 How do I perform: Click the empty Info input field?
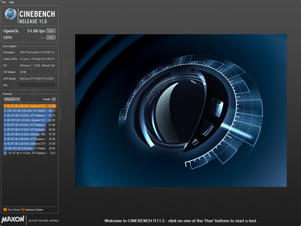pyautogui.click(x=37, y=85)
